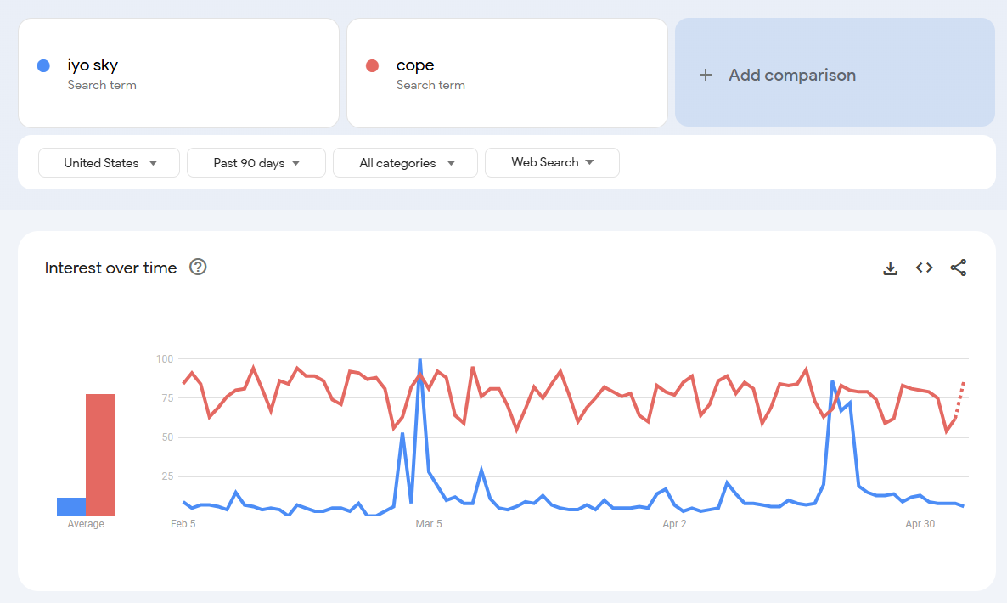Open the Interest over time help icon

(x=198, y=268)
